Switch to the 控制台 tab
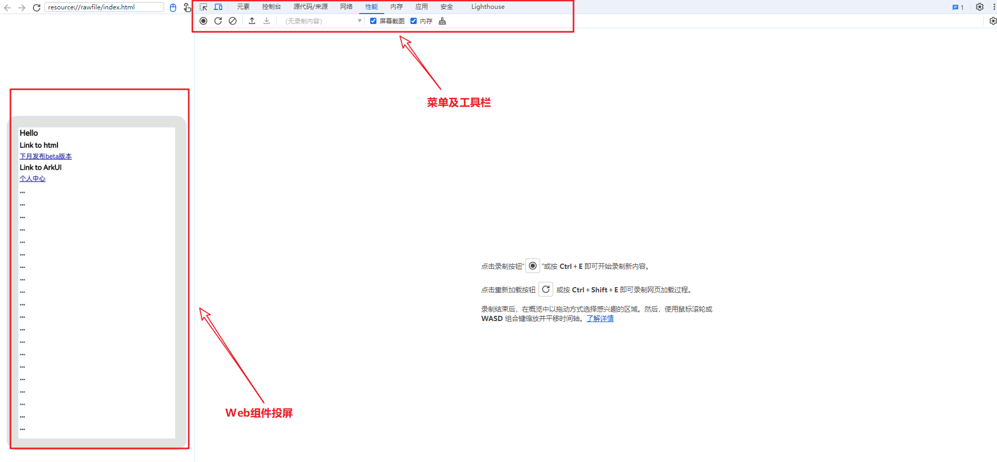 pyautogui.click(x=271, y=7)
